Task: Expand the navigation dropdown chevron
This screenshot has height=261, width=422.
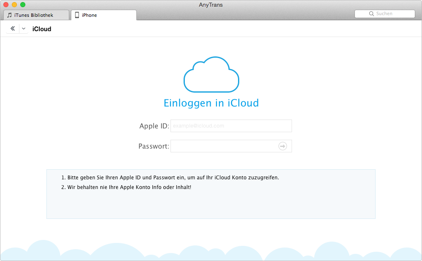Action: [x=24, y=29]
